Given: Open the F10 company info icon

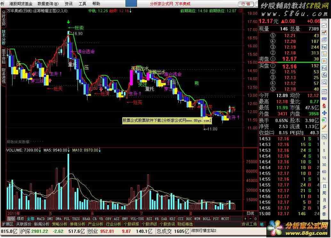Looking at the screenshot, I should pos(324,47).
